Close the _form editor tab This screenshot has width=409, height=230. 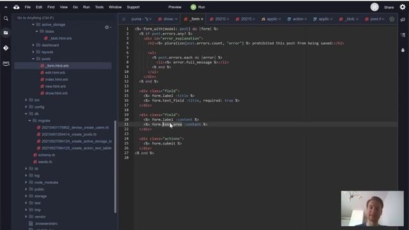(x=202, y=19)
